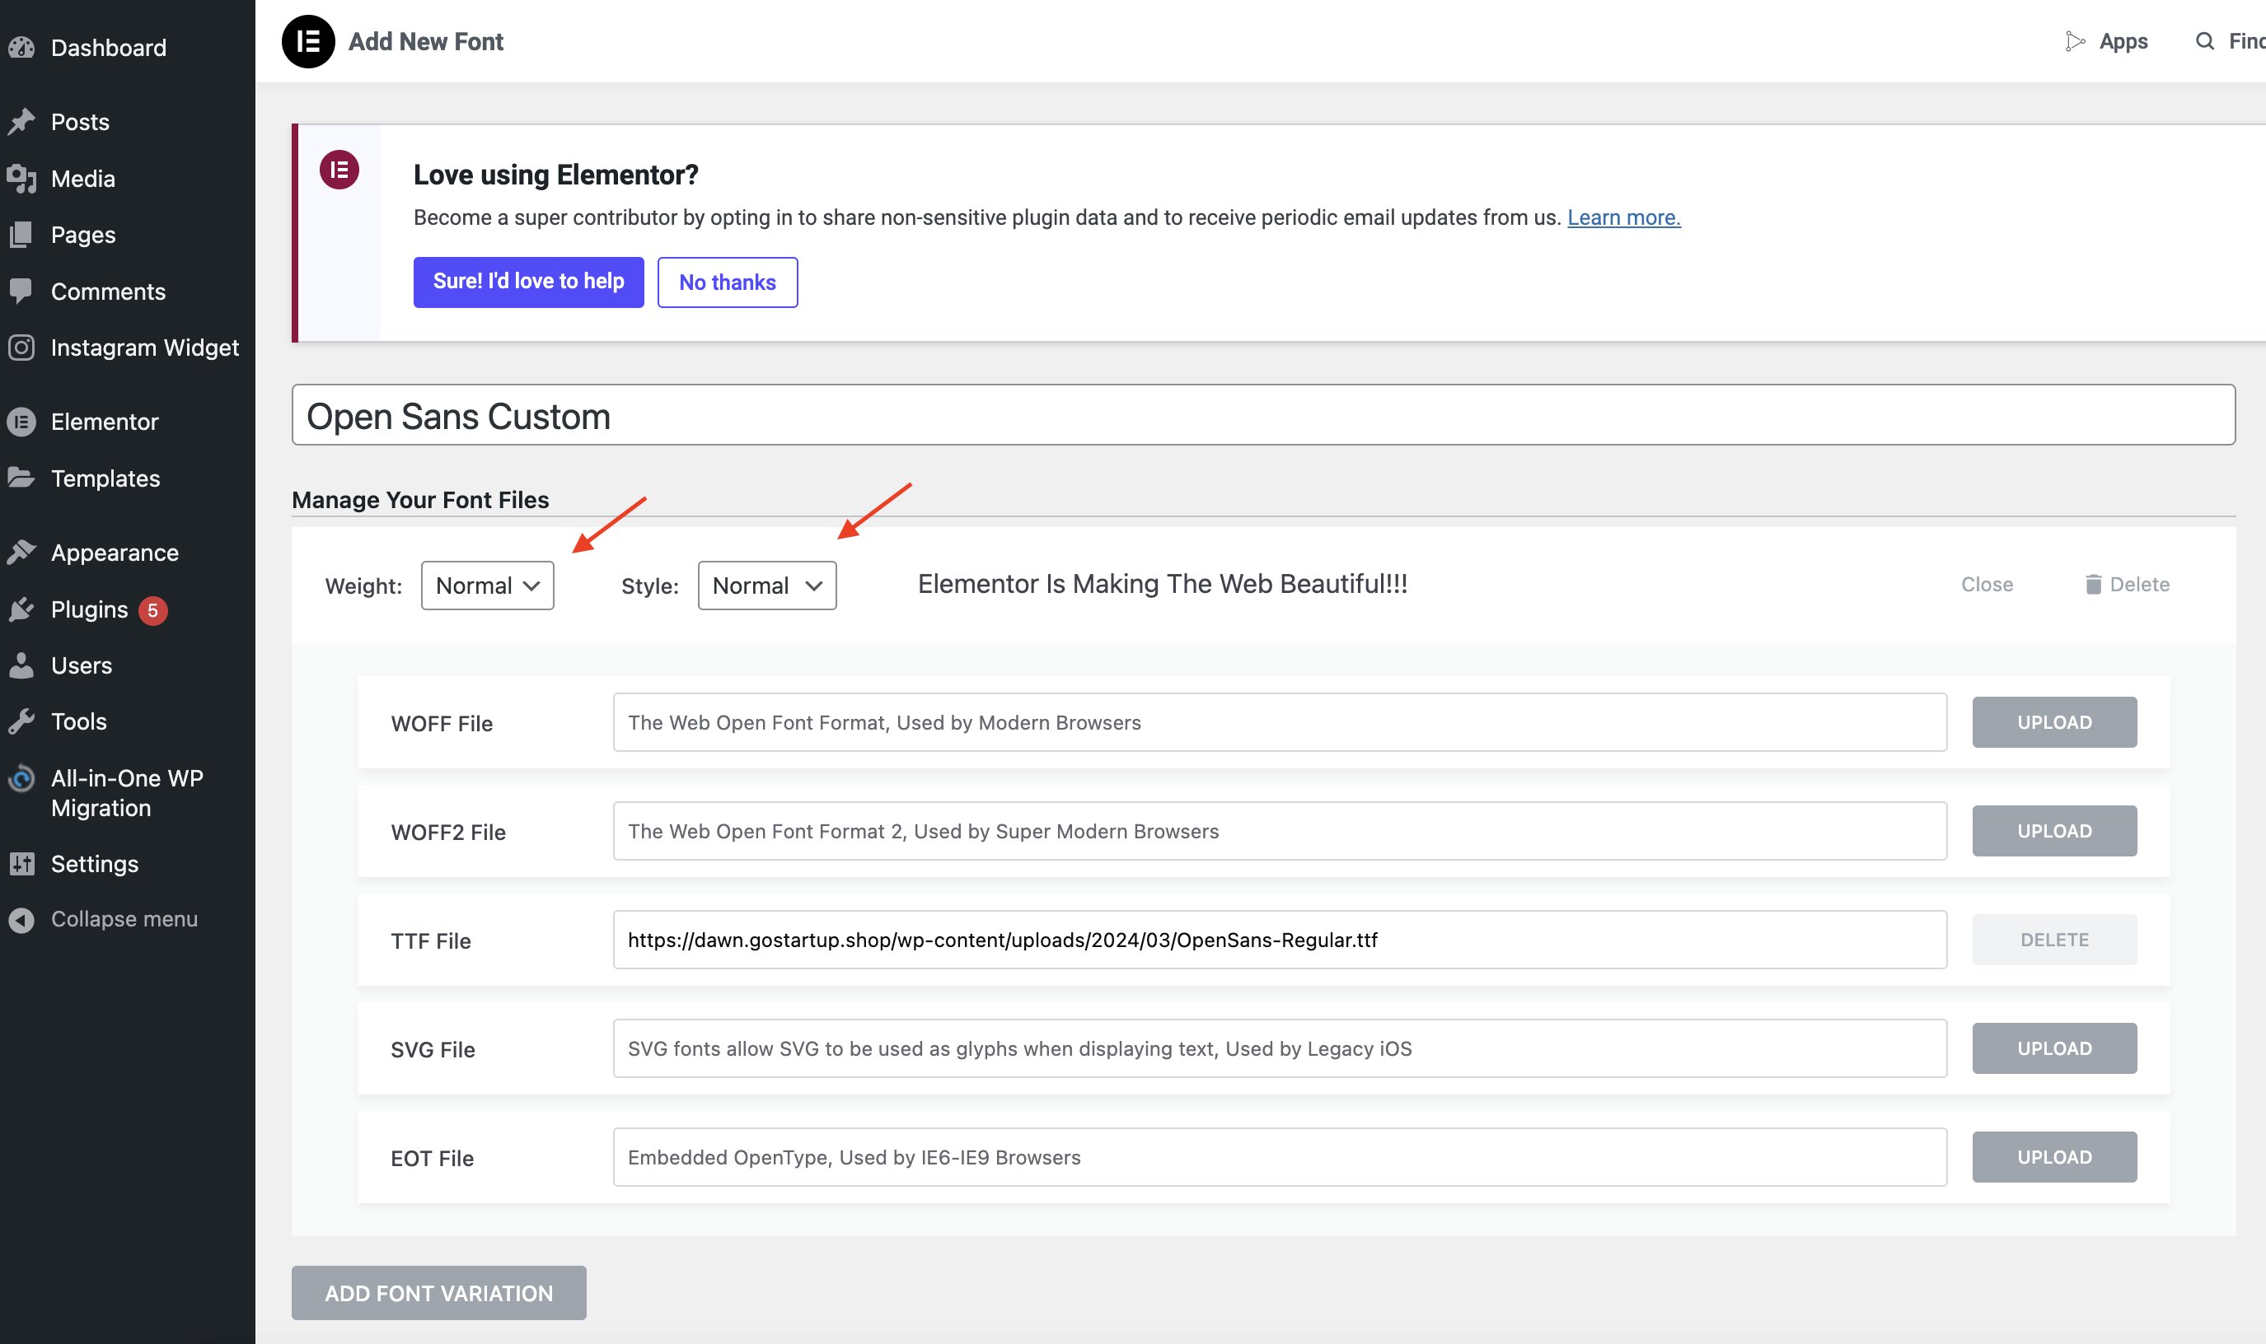The width and height of the screenshot is (2266, 1344).
Task: Click the Open Sans Custom name field
Action: pyautogui.click(x=1262, y=415)
